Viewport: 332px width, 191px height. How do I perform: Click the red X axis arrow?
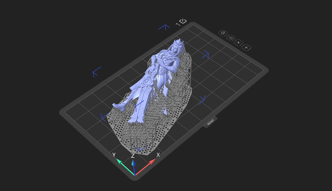(146, 167)
